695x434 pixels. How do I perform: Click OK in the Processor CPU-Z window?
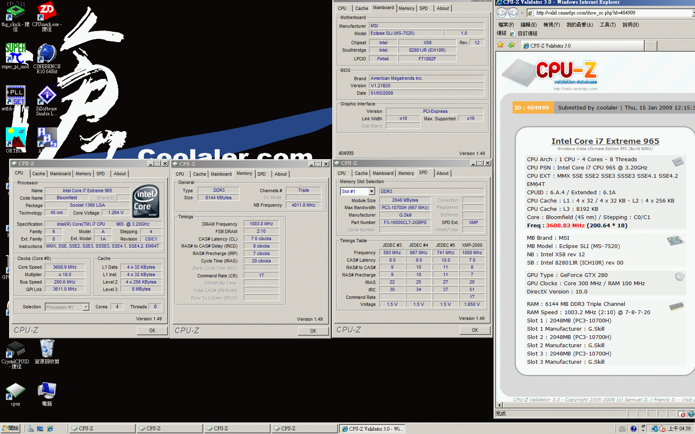152,331
